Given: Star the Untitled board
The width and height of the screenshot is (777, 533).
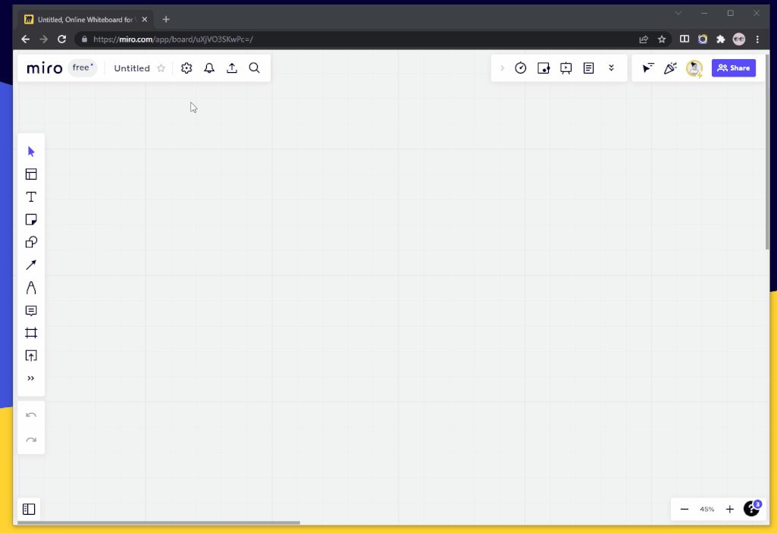Looking at the screenshot, I should pos(161,68).
